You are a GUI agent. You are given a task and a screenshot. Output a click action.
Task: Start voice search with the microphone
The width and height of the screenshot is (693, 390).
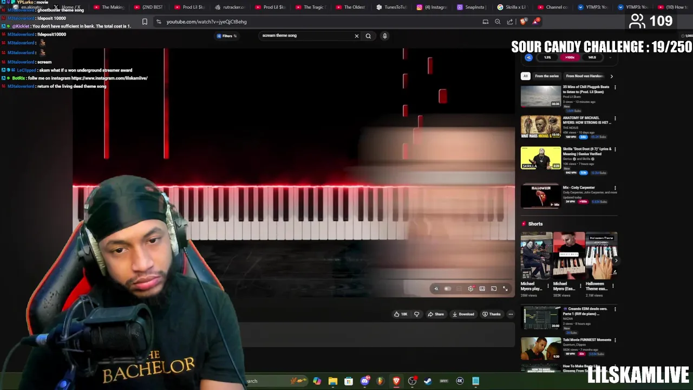coord(385,36)
